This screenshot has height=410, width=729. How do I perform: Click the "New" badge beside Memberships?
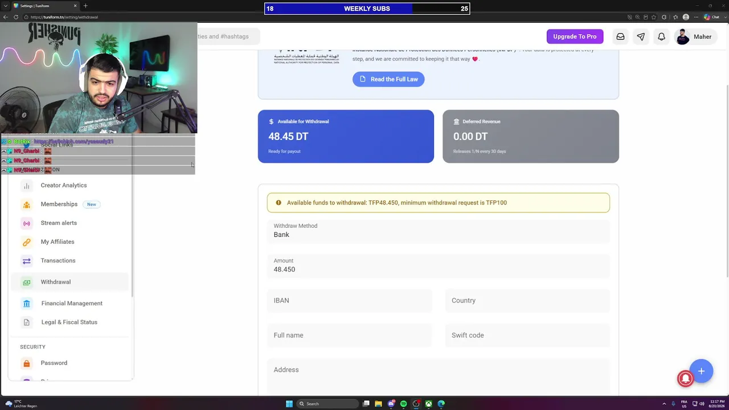pos(91,204)
